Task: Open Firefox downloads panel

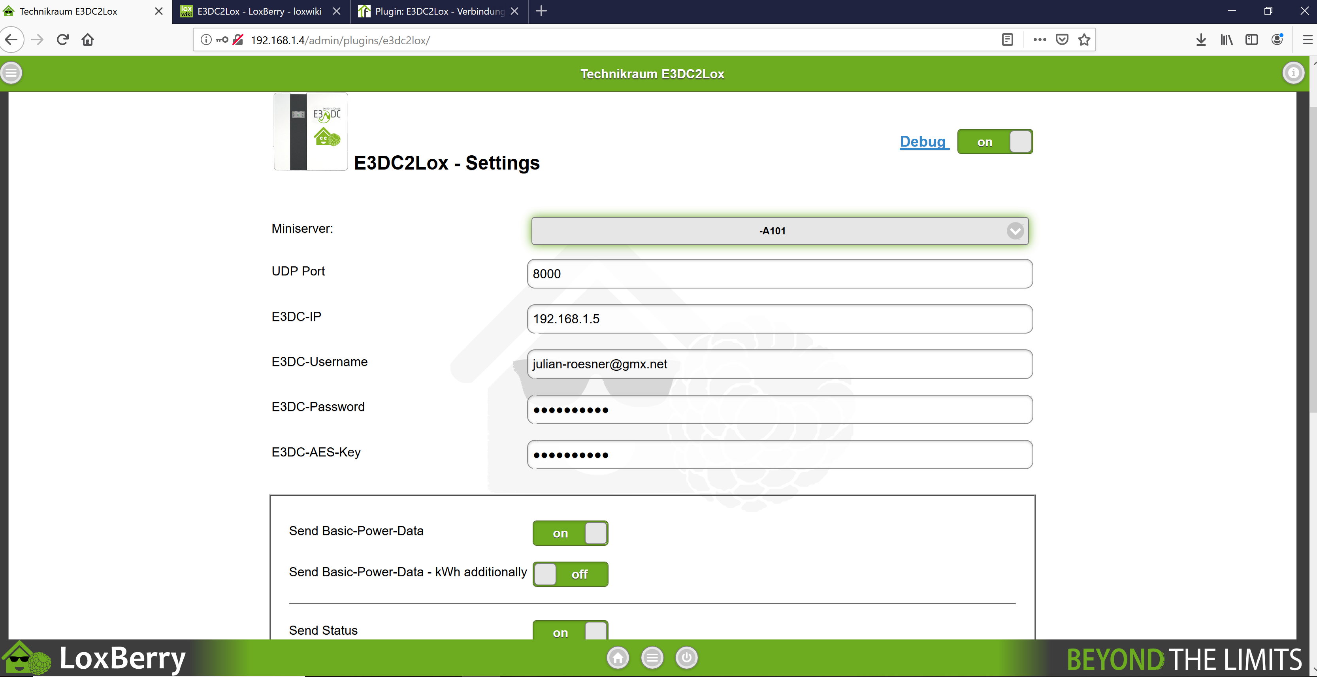Action: coord(1201,40)
